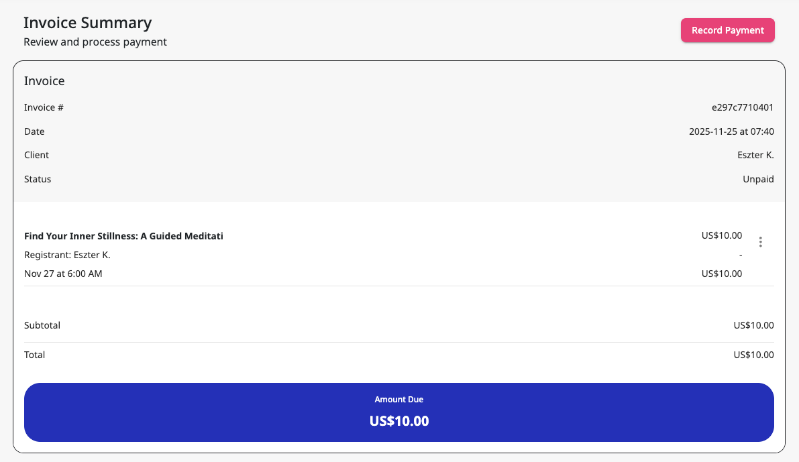The image size is (799, 462).
Task: Select the Amount Due banner
Action: pyautogui.click(x=399, y=411)
